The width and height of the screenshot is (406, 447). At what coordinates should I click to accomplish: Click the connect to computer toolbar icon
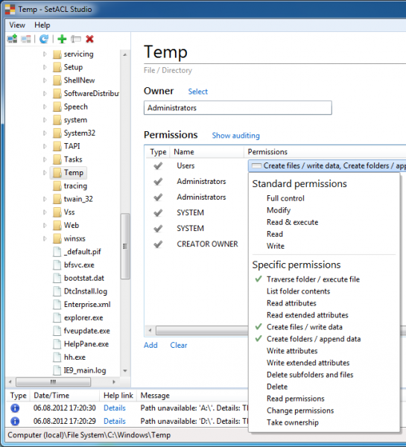pos(12,39)
